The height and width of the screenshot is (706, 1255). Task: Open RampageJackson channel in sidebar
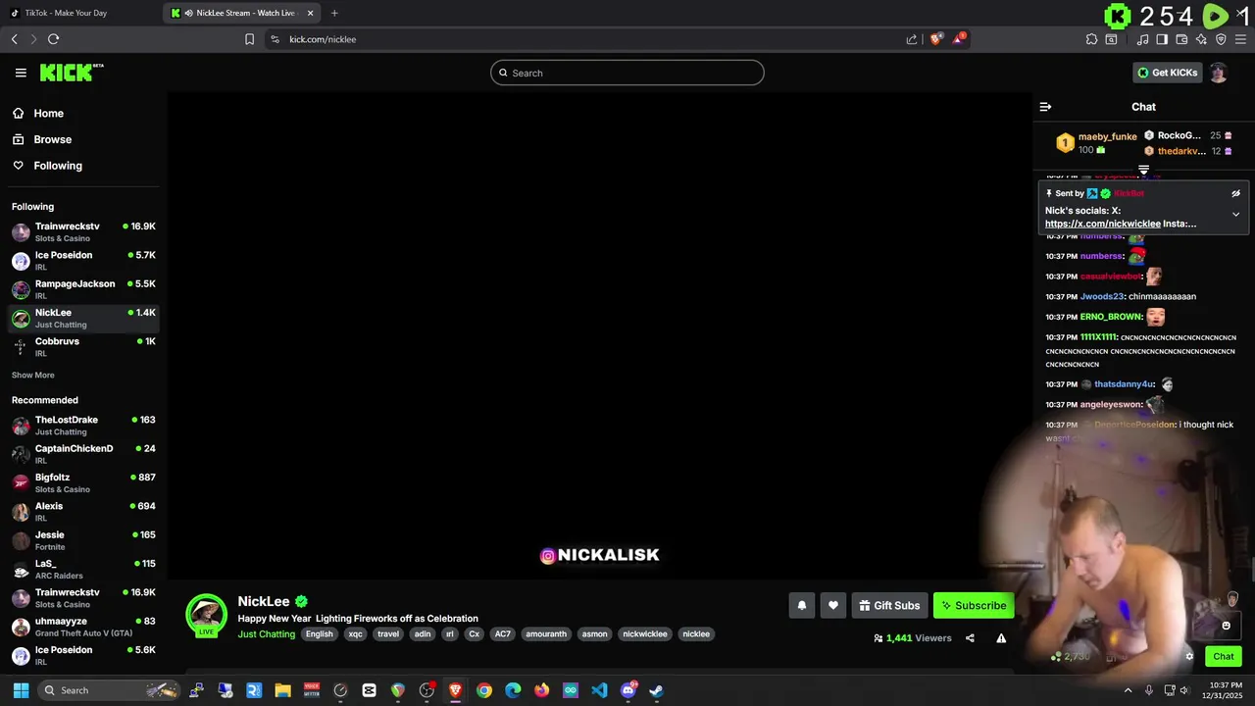pos(83,289)
